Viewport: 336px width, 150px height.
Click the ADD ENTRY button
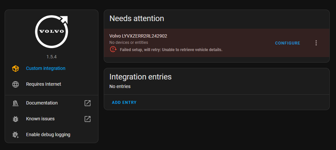coord(124,102)
